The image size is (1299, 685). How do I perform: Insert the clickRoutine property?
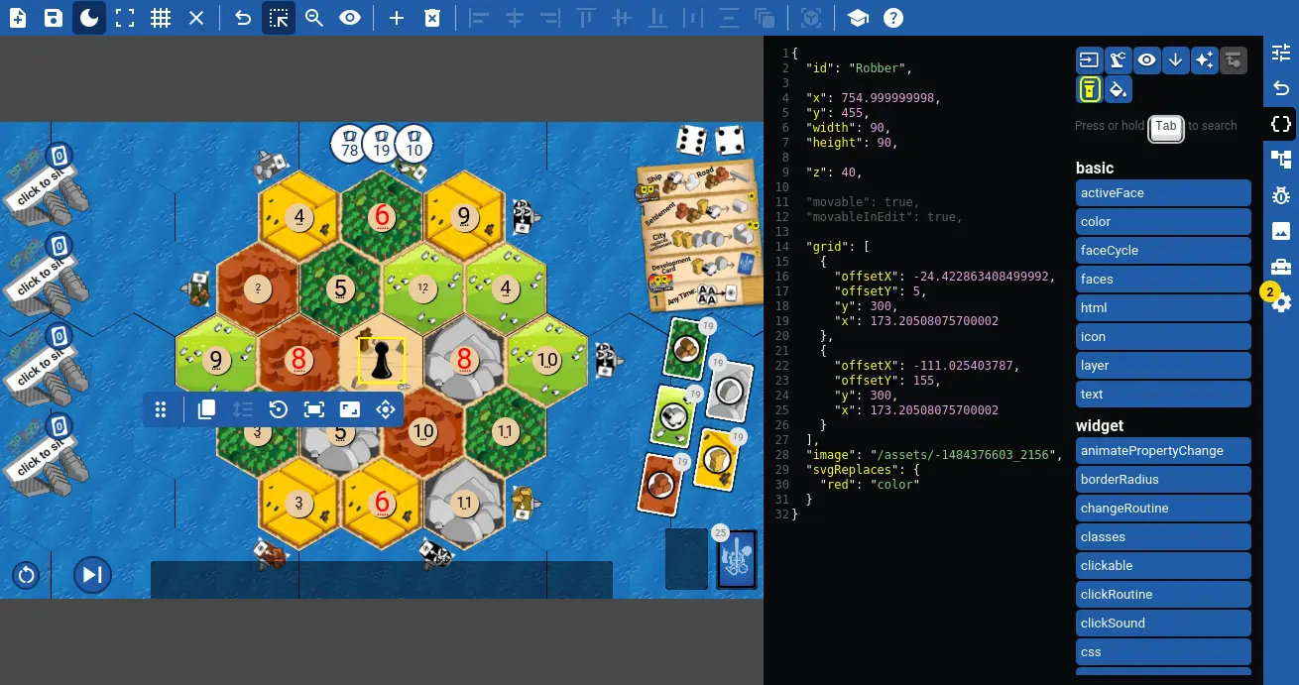1163,595
